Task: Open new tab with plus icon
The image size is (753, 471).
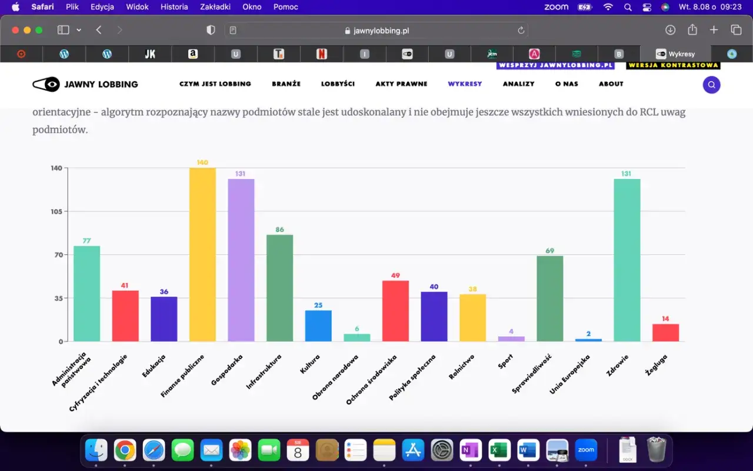Action: [x=714, y=30]
